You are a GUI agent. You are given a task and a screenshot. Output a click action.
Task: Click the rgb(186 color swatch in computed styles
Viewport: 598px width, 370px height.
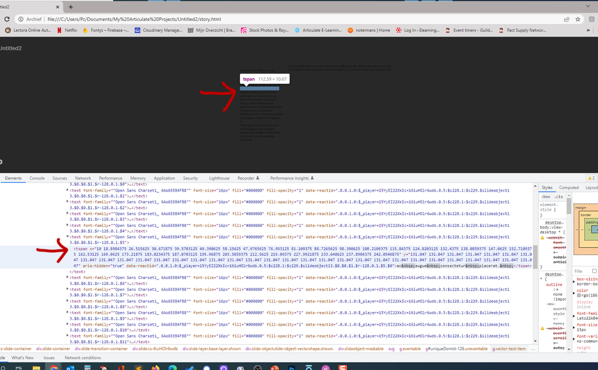pos(579,296)
